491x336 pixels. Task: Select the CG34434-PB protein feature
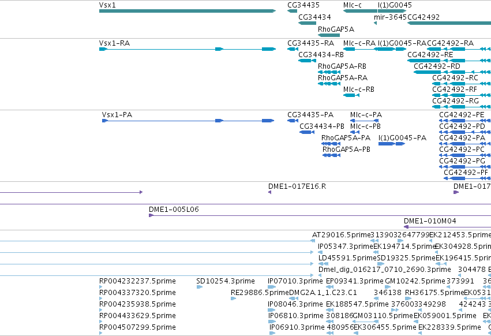pyautogui.click(x=307, y=132)
